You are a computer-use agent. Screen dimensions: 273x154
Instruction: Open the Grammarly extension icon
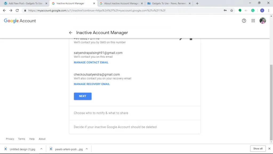click(253, 10)
